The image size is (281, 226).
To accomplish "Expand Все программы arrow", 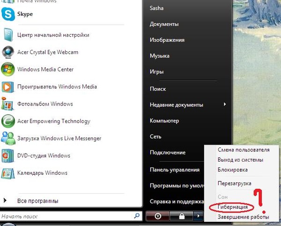I will click(x=5, y=200).
